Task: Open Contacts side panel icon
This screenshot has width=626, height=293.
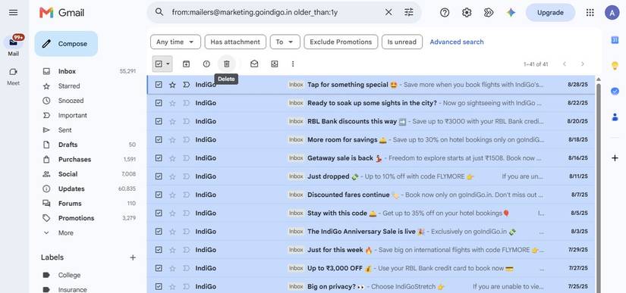Action: (615, 117)
